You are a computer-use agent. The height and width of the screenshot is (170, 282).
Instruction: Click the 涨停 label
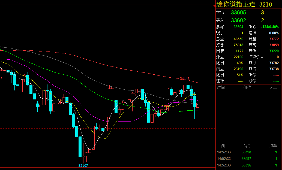point(252,75)
